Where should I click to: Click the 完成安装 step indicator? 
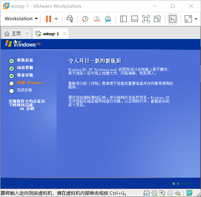pyautogui.click(x=12, y=91)
